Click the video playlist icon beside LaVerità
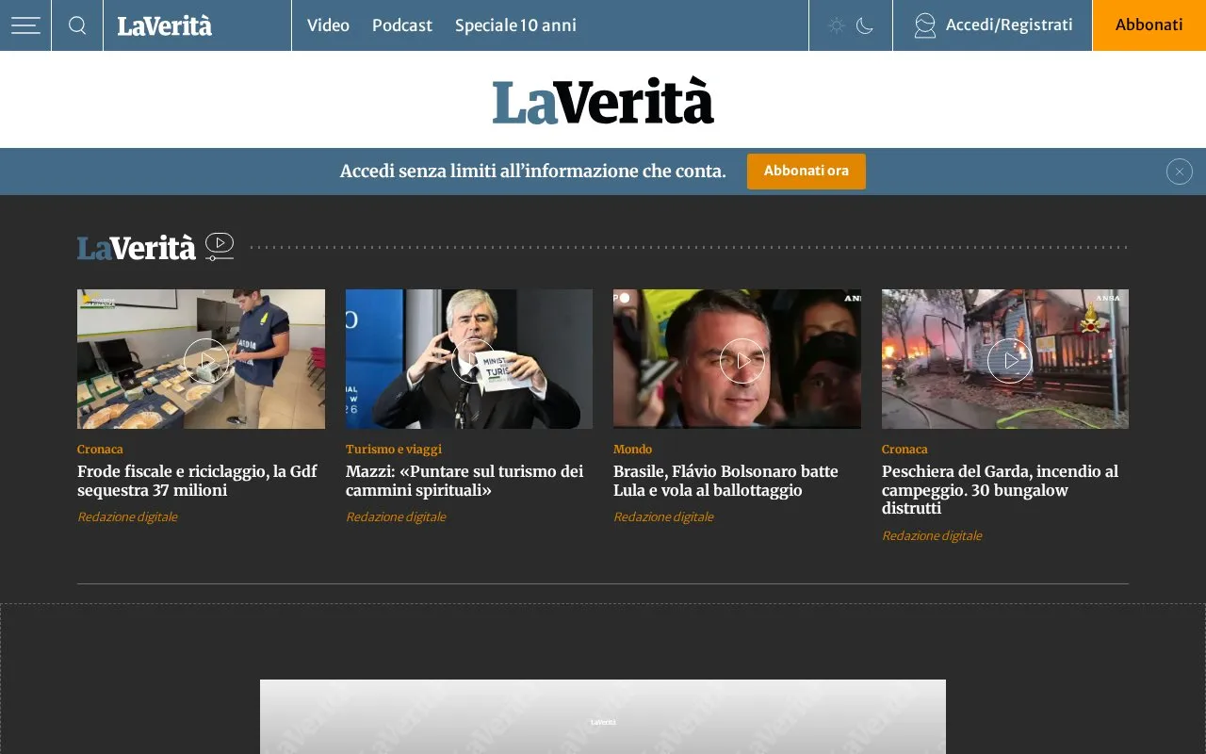 [x=220, y=246]
